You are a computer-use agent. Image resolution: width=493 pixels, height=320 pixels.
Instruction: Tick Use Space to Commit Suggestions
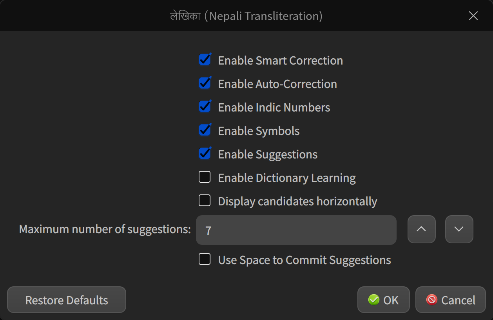tap(205, 259)
